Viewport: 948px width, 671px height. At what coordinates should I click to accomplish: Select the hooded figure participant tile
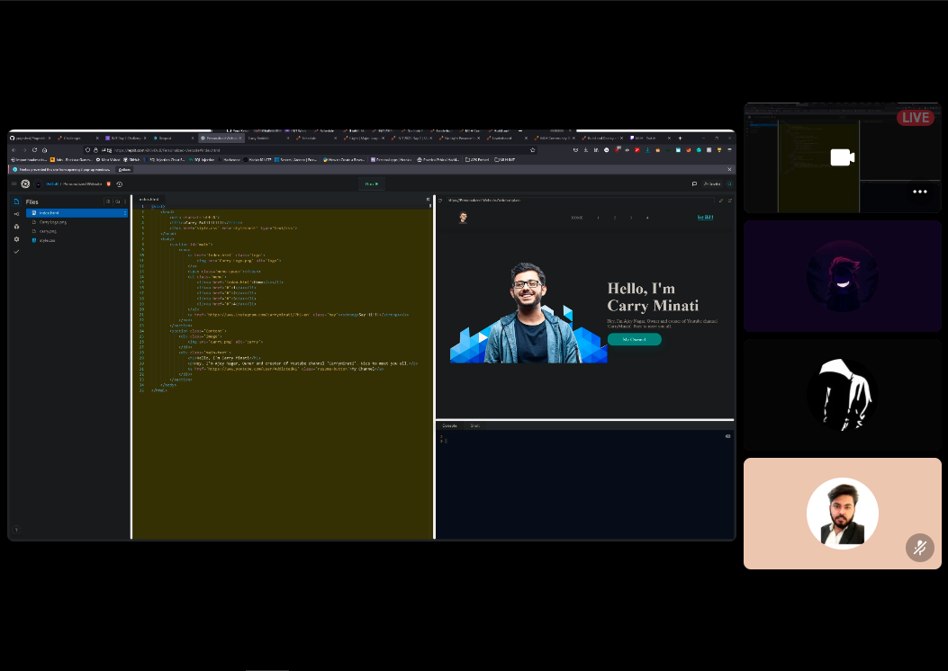842,395
